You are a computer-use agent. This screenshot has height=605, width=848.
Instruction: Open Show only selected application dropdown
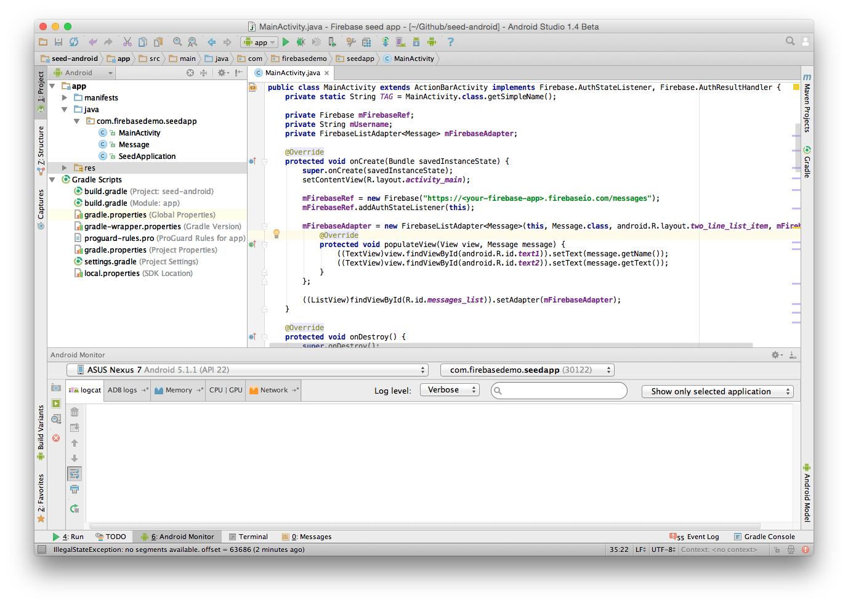(717, 391)
